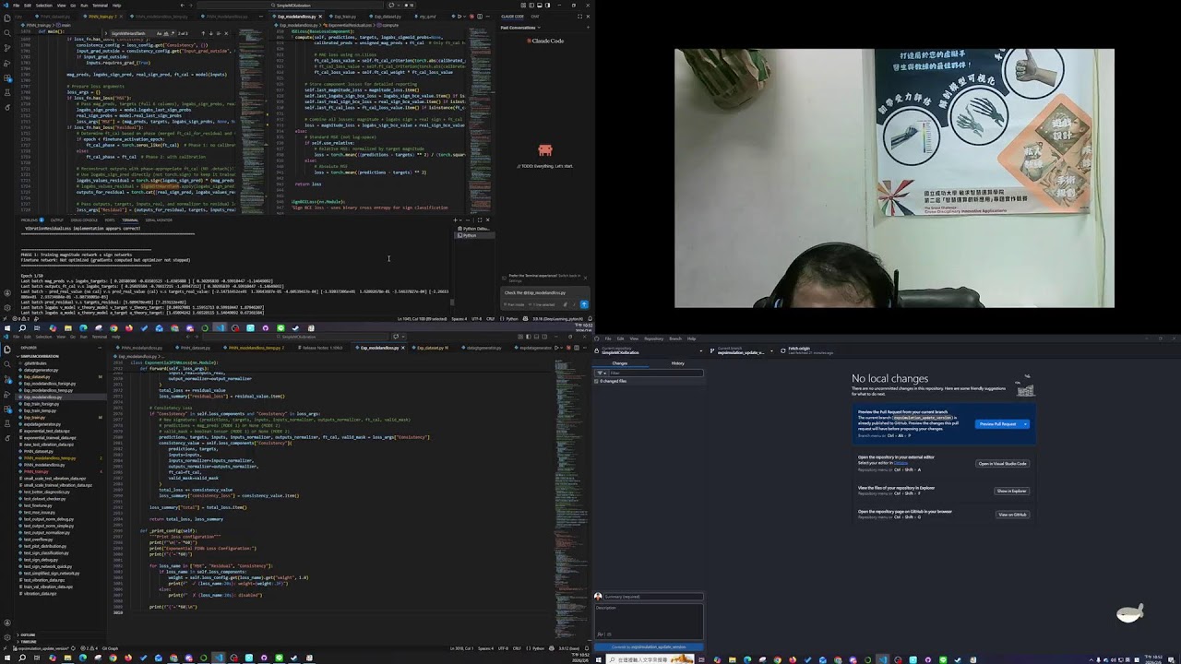
Task: Open Selection menu in top VS Code
Action: click(43, 5)
